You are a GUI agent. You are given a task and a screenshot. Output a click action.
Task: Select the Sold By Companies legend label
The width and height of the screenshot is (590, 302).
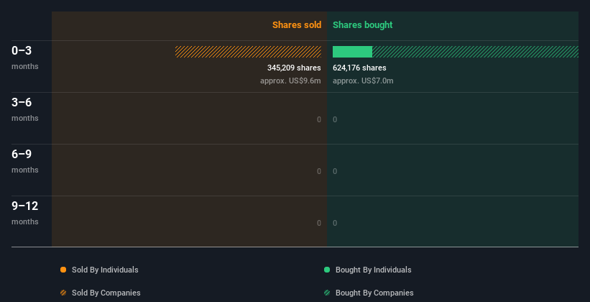(x=106, y=293)
